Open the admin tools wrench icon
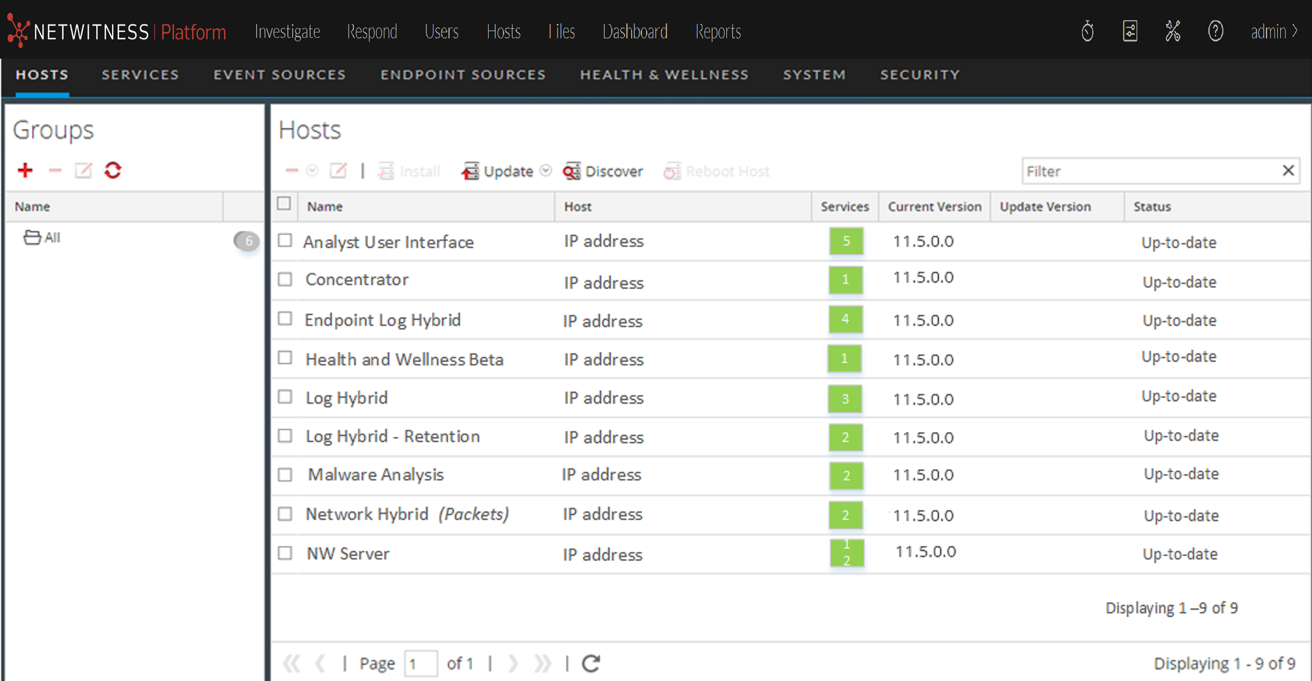Image resolution: width=1312 pixels, height=681 pixels. click(x=1172, y=31)
